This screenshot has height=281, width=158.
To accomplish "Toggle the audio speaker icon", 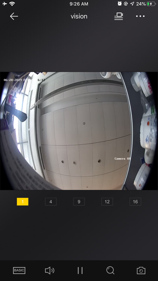I will coord(50,271).
